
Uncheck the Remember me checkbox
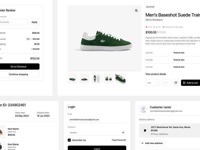pyautogui.click(x=69, y=140)
